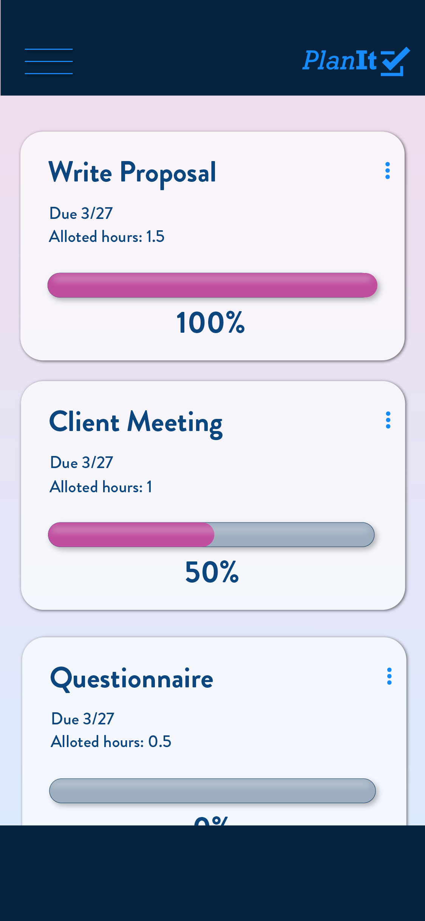The width and height of the screenshot is (425, 921).
Task: Tap the 50% completion label
Action: (x=212, y=572)
